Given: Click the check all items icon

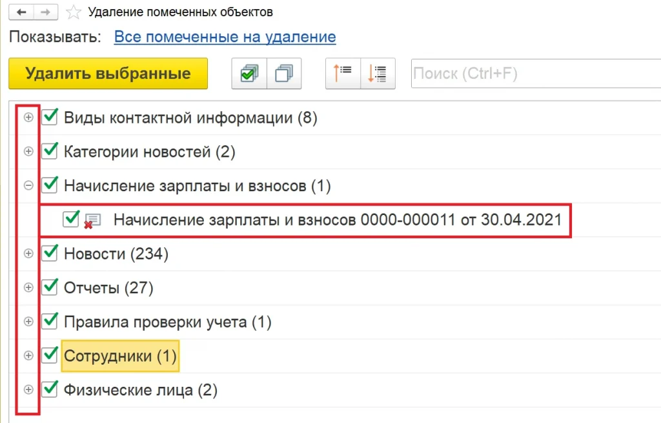Looking at the screenshot, I should tap(249, 74).
